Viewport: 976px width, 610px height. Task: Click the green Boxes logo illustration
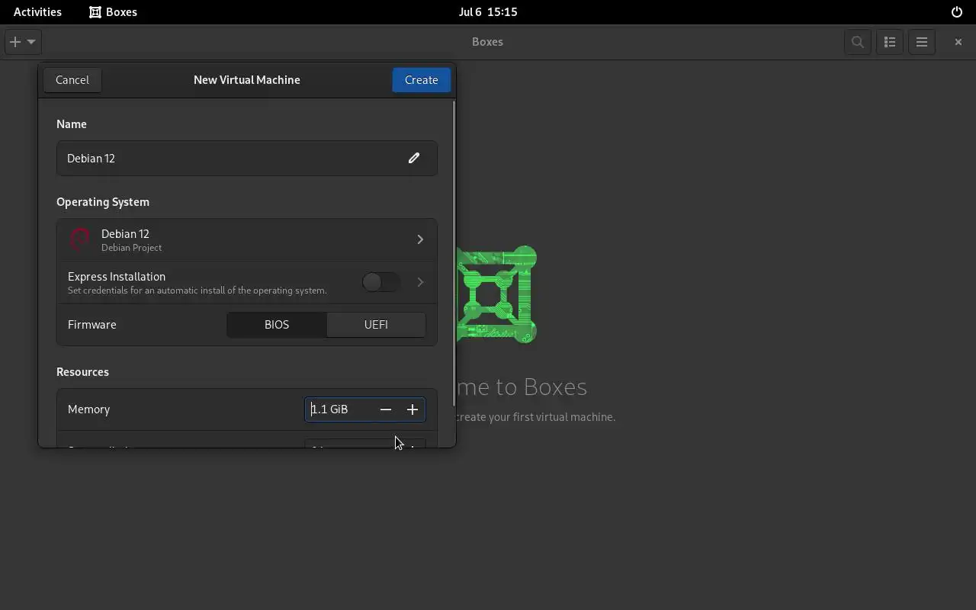pyautogui.click(x=497, y=294)
